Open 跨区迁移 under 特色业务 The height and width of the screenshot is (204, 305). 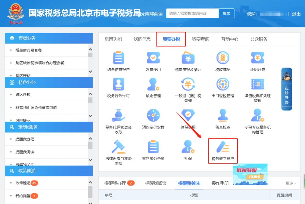[23, 95]
